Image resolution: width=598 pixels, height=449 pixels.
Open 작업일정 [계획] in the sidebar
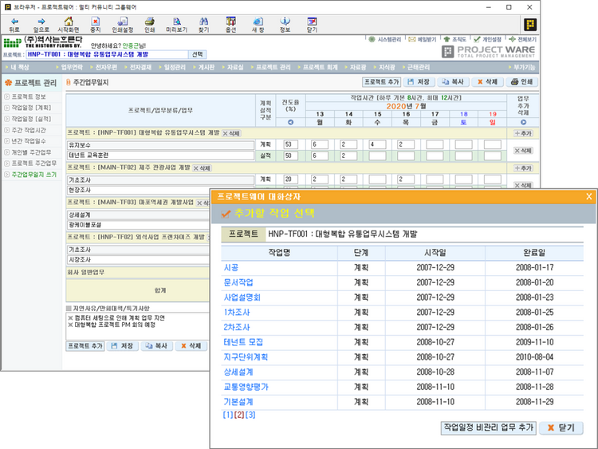pyautogui.click(x=31, y=108)
